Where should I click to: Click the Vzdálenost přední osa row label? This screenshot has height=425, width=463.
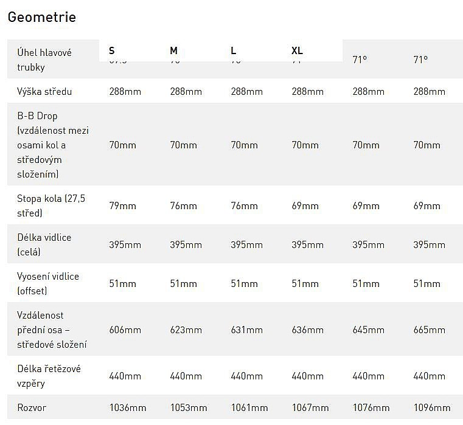pos(52,330)
